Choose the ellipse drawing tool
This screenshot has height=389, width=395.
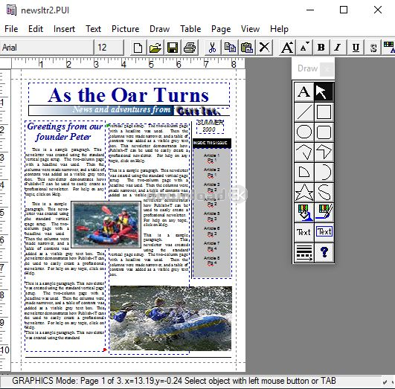[304, 132]
